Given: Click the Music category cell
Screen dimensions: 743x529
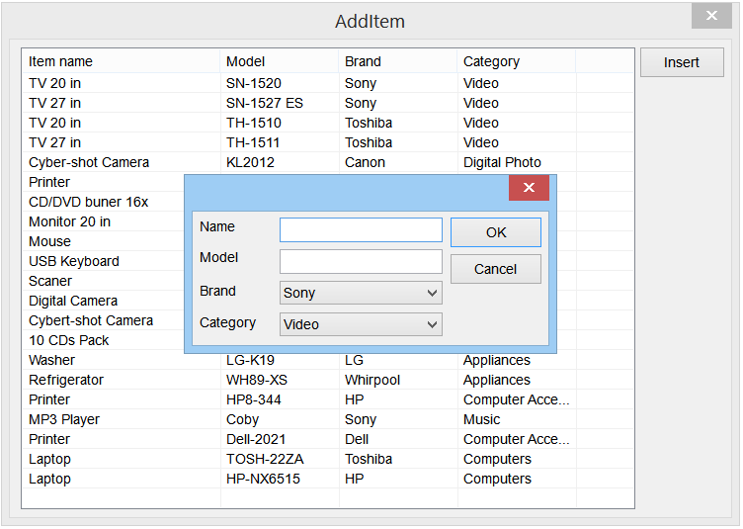Looking at the screenshot, I should tap(481, 419).
